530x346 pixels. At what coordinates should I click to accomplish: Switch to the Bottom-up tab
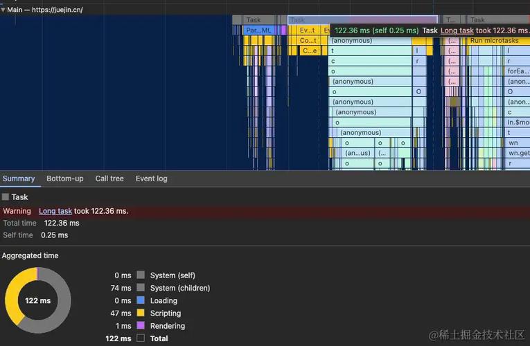pyautogui.click(x=65, y=179)
